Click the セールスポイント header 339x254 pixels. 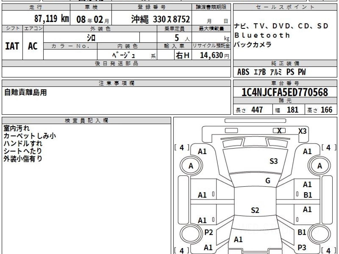point(285,7)
